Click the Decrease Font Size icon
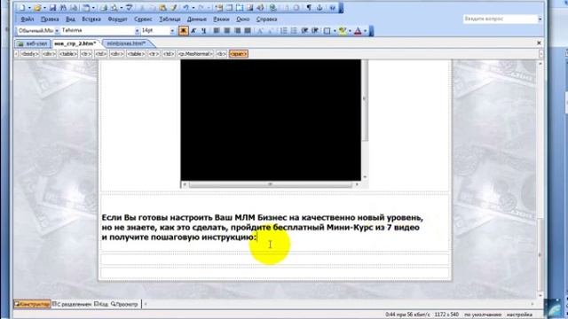The height and width of the screenshot is (319, 568). 271,31
